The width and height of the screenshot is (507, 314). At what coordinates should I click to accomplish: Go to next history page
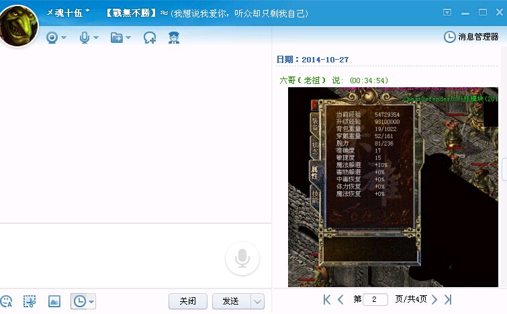point(434,299)
